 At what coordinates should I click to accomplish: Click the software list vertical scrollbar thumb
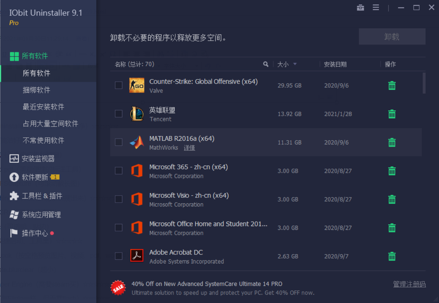[x=424, y=83]
